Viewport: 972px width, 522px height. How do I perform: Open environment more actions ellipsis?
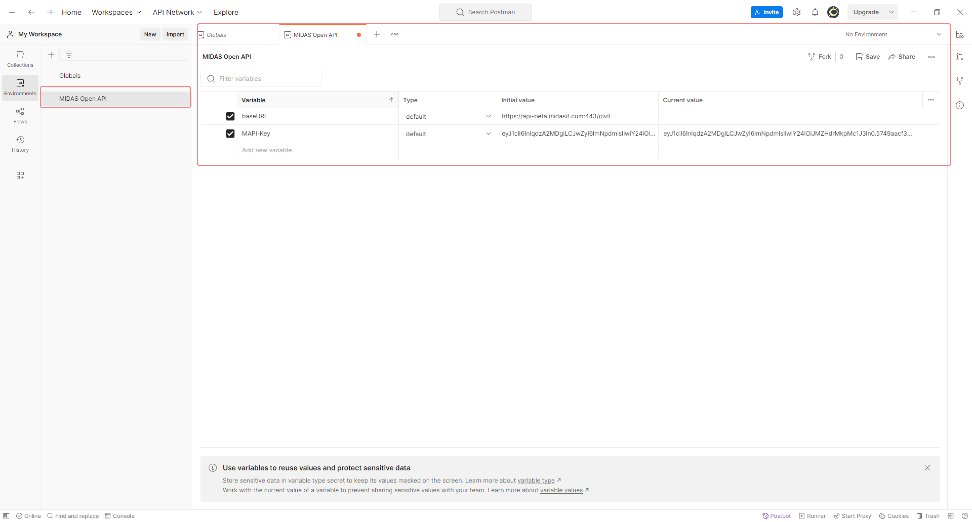click(931, 57)
